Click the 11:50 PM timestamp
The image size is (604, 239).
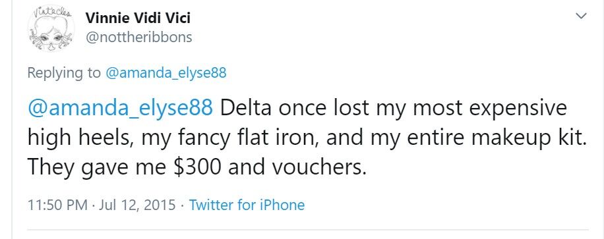coord(58,205)
